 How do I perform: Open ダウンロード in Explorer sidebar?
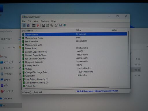tap(7, 68)
